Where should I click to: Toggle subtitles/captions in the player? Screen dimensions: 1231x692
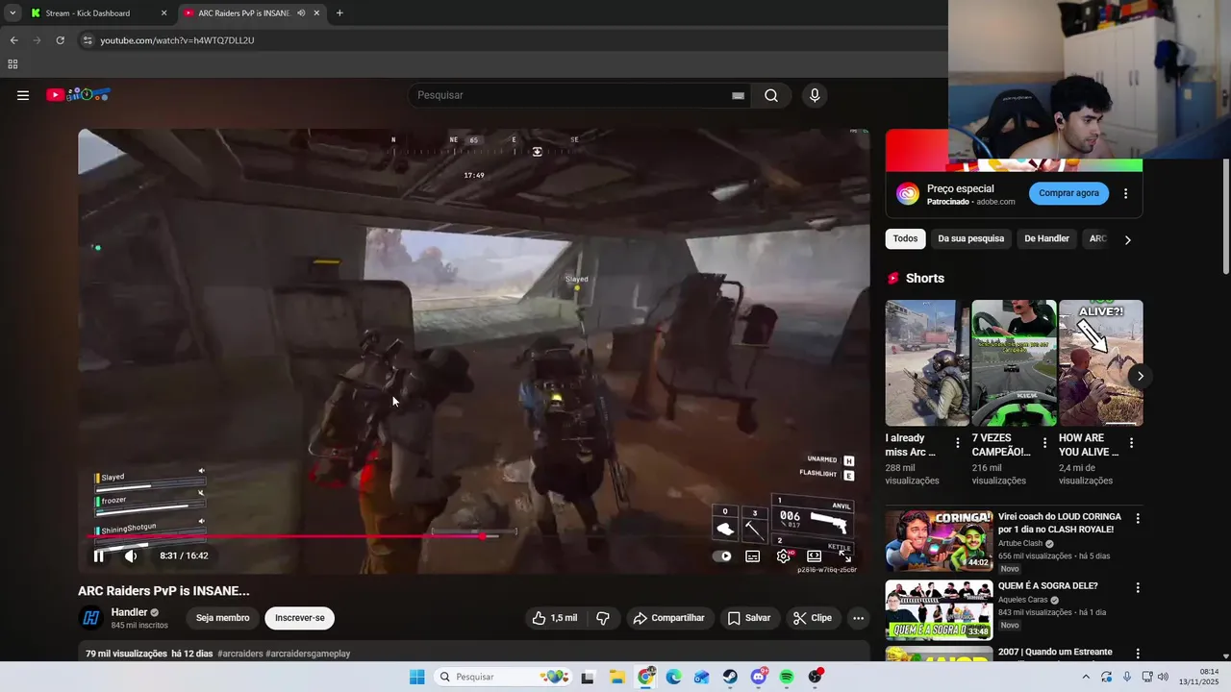click(753, 556)
